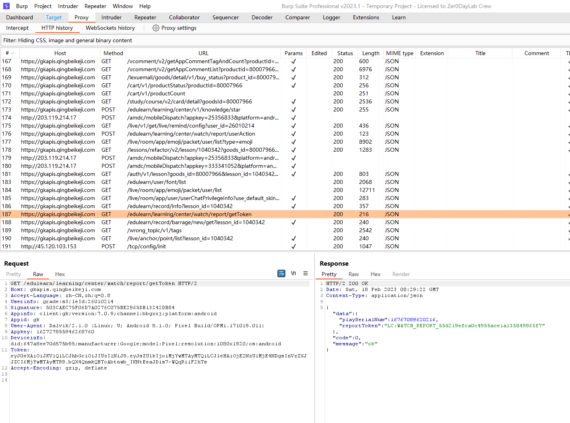Open the Project menu
Image resolution: width=570 pixels, height=423 pixels.
[x=43, y=6]
